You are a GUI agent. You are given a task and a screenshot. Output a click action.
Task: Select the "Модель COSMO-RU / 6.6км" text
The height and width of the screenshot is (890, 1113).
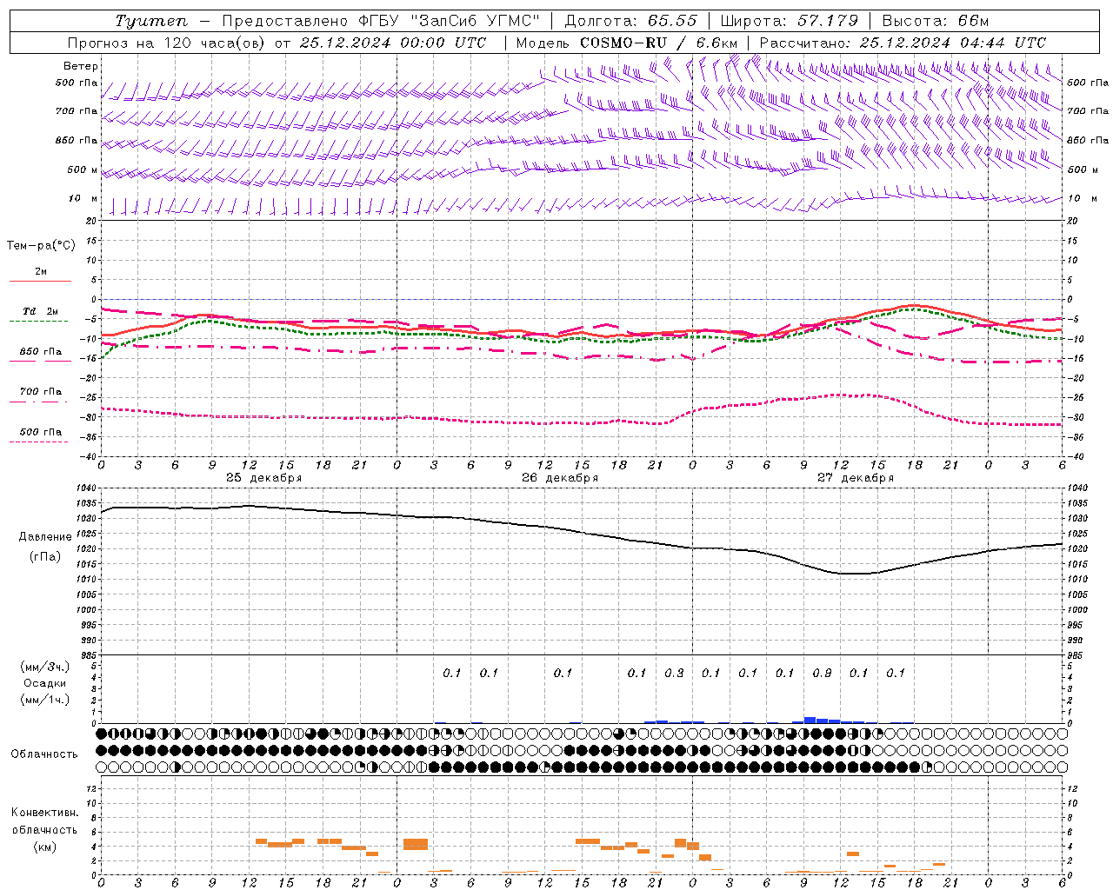[x=627, y=43]
